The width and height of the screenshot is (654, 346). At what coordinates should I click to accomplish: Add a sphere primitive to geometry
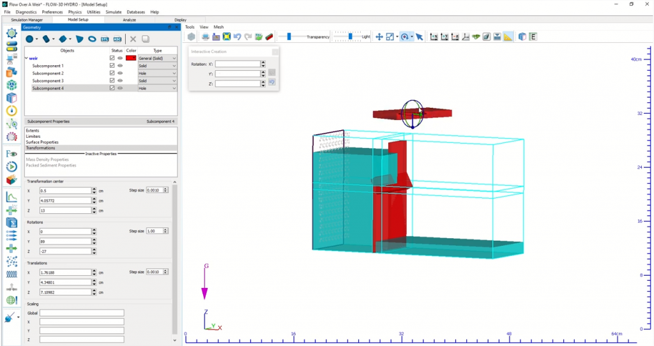point(29,39)
